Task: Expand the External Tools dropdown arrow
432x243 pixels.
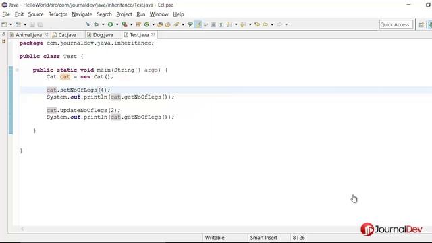Action: point(132,24)
